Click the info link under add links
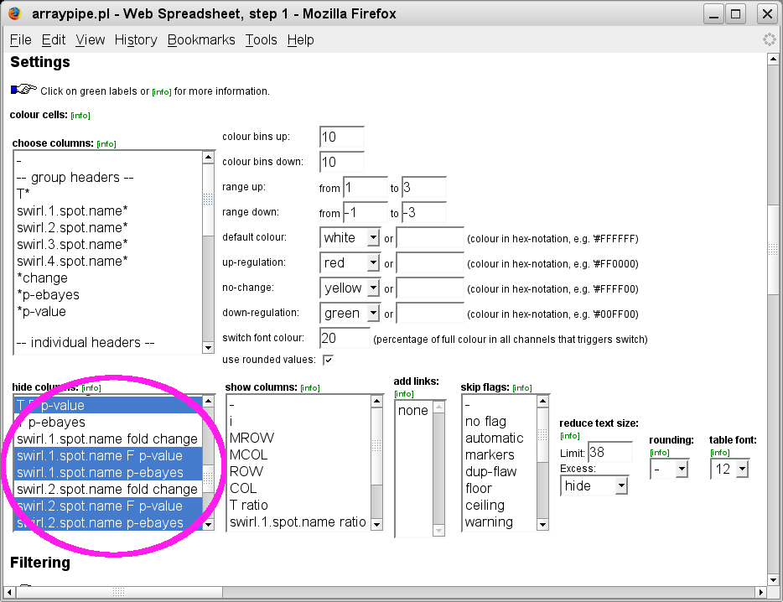The height and width of the screenshot is (602, 783). tap(404, 394)
